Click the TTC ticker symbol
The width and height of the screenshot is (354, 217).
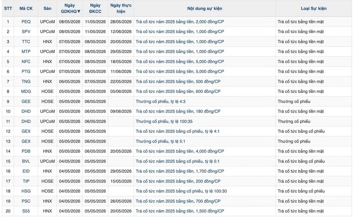click(x=26, y=42)
